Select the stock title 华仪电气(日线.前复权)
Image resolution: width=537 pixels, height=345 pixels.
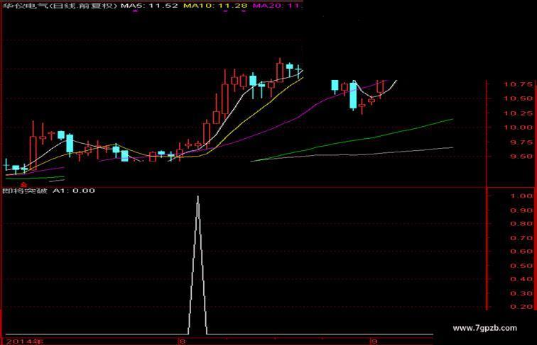(60, 5)
